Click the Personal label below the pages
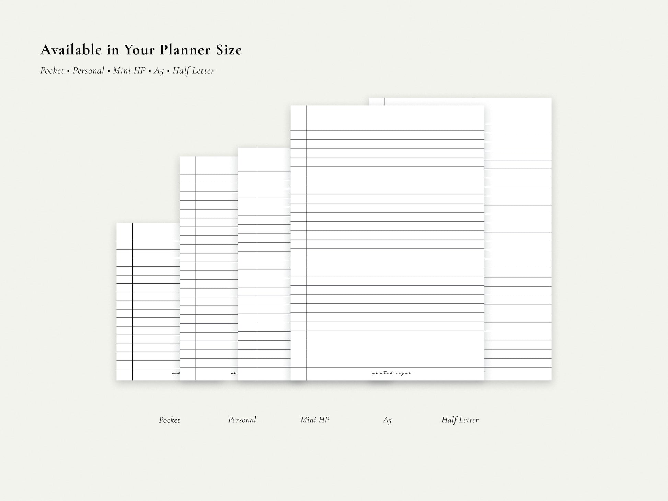Viewport: 668px width, 501px height. [242, 420]
